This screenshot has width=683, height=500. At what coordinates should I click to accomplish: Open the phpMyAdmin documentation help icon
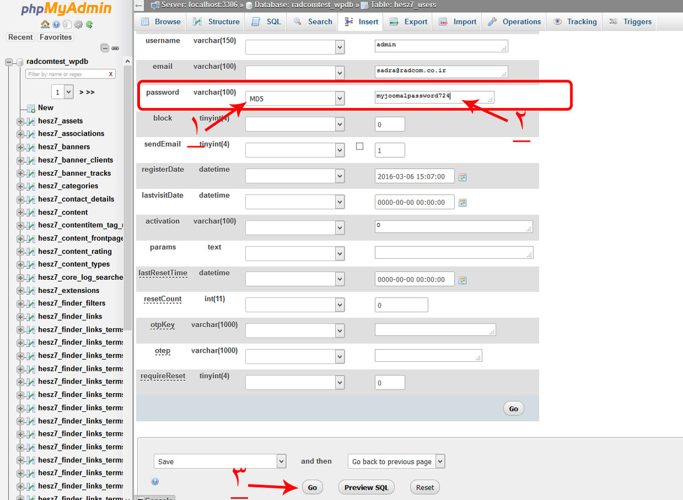[x=56, y=24]
